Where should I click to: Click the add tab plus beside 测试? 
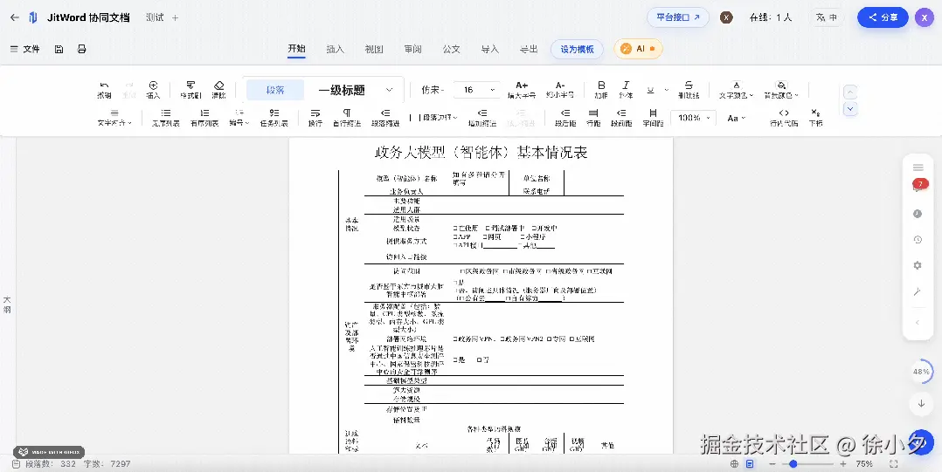pyautogui.click(x=176, y=18)
